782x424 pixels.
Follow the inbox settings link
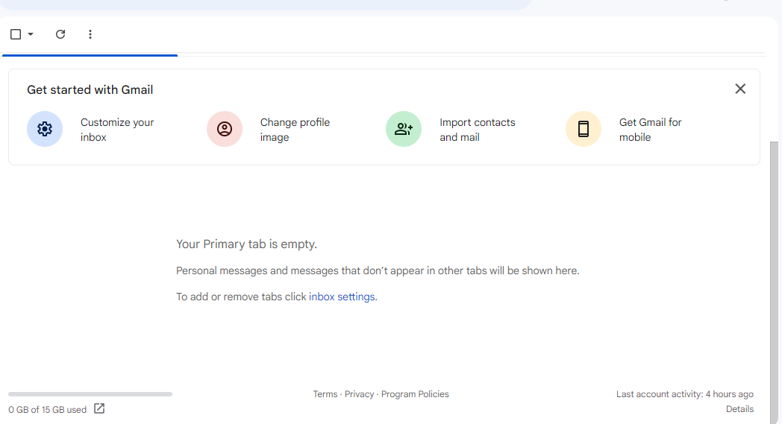pyautogui.click(x=342, y=297)
